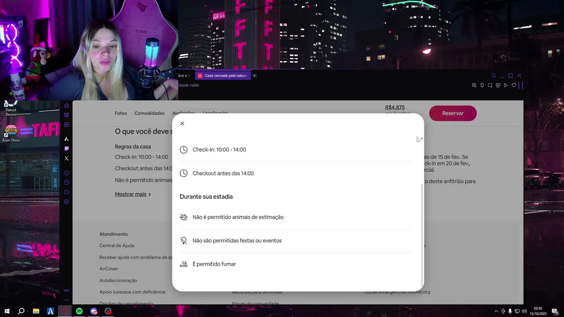Click 'Não é permitido animais de estimação' rule
564x317 pixels.
coord(238,217)
